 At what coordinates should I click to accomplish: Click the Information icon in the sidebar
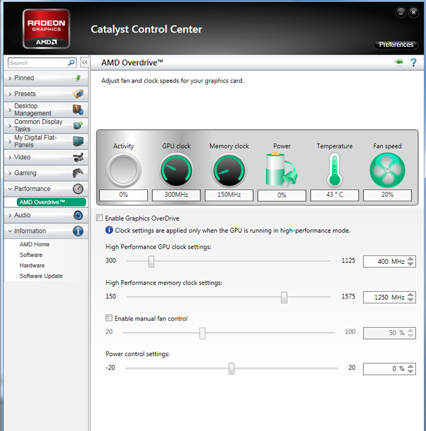(x=78, y=231)
